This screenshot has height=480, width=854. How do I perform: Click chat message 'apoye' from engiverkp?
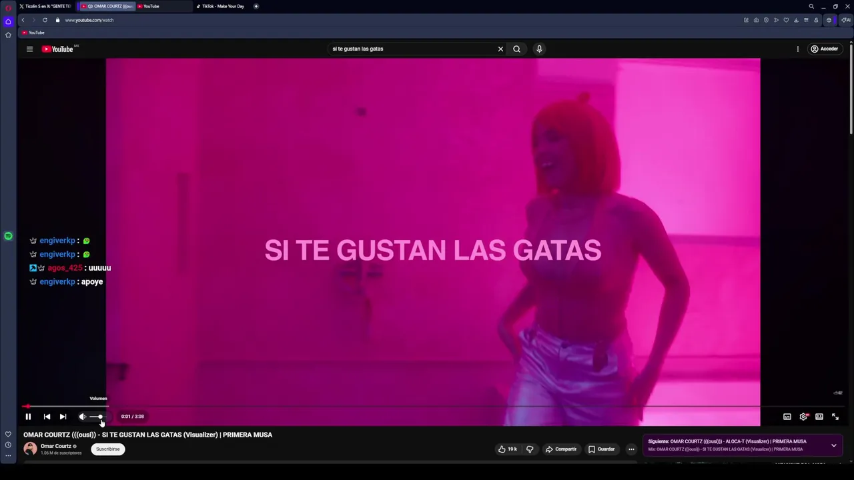[x=92, y=282]
